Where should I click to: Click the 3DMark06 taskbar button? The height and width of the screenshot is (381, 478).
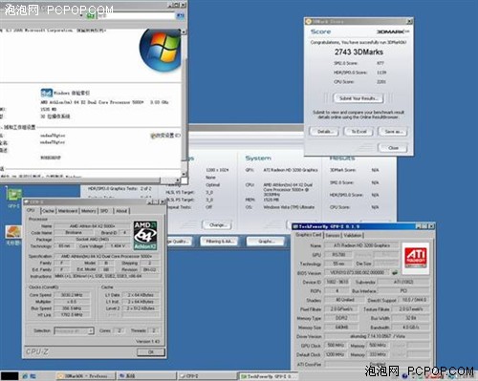point(85,376)
